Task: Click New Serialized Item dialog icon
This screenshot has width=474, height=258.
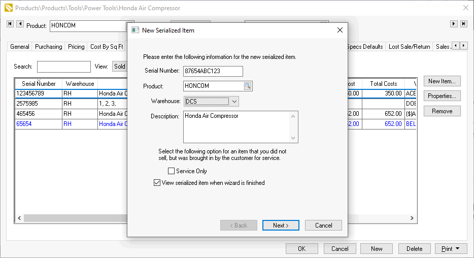Action: pyautogui.click(x=135, y=30)
